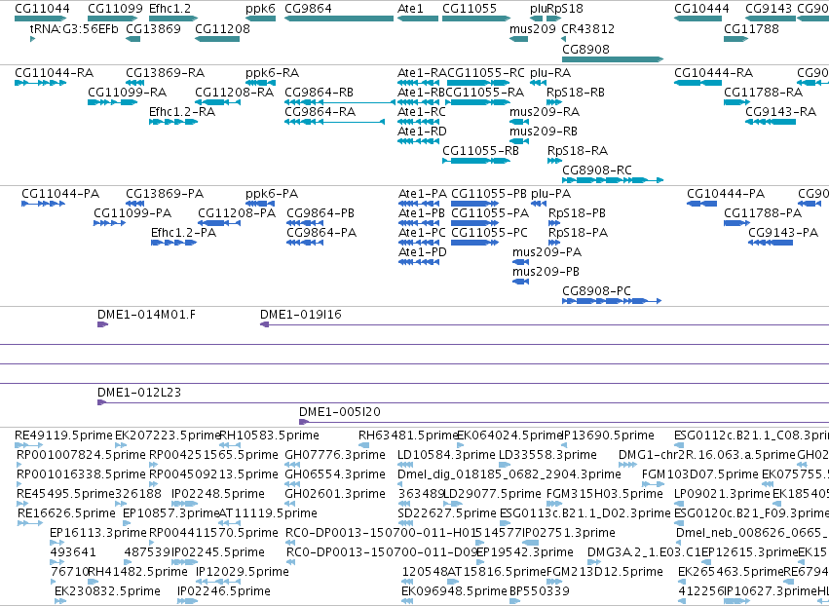Open the RpS18-PB protein label
Image resolution: width=829 pixels, height=606 pixels.
pos(578,213)
